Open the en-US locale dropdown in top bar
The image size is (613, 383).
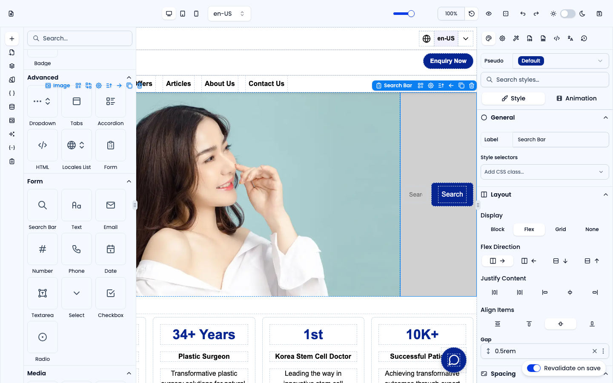click(229, 14)
